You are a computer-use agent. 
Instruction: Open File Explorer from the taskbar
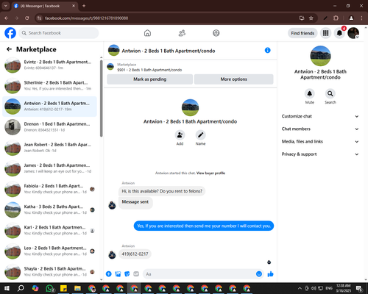coord(77,288)
